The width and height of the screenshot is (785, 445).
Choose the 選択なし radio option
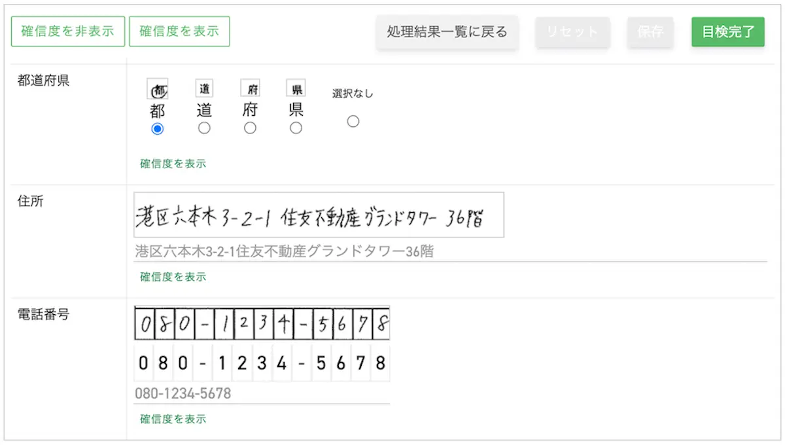[x=353, y=121]
